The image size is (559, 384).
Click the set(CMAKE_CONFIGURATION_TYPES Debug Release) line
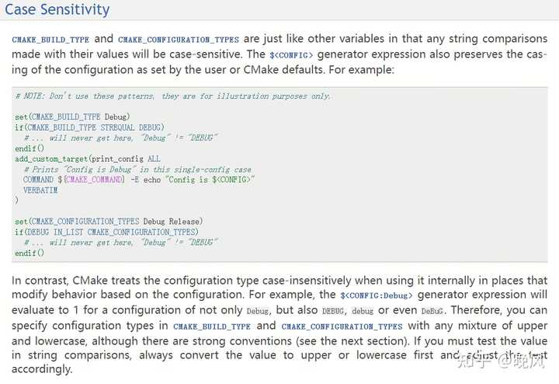pos(109,222)
